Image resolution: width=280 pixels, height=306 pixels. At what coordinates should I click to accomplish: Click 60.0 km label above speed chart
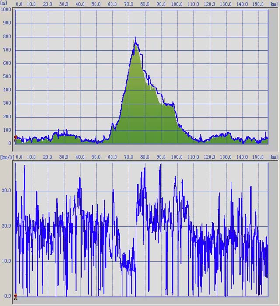tap(112, 157)
